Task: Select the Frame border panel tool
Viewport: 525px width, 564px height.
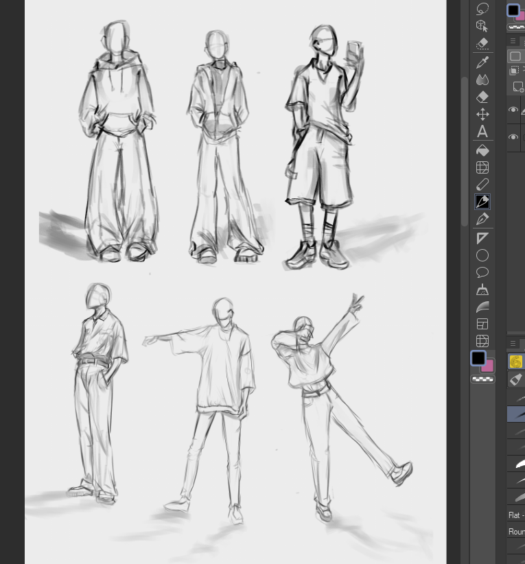Action: [482, 324]
